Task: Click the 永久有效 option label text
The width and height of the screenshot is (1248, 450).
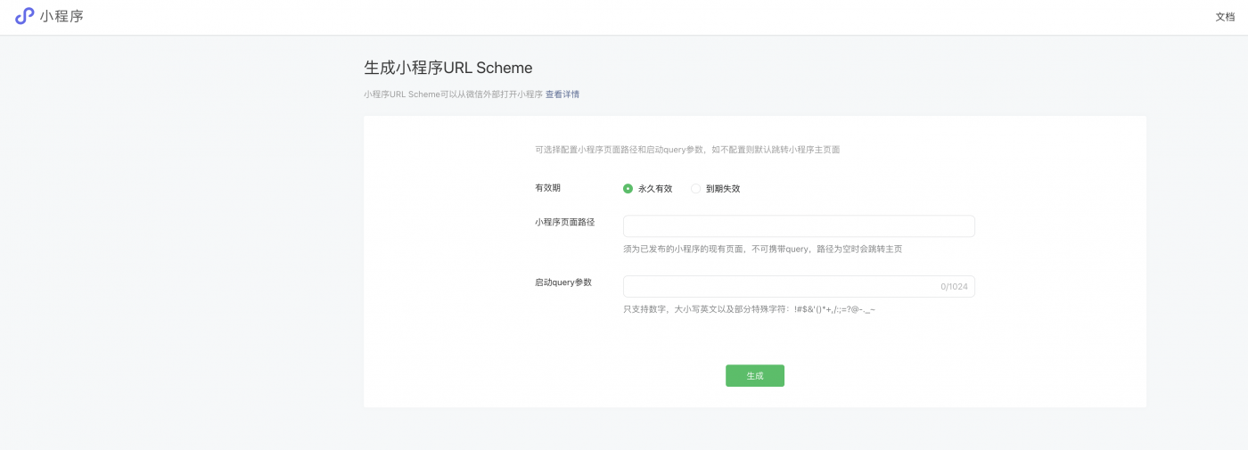Action: (655, 189)
